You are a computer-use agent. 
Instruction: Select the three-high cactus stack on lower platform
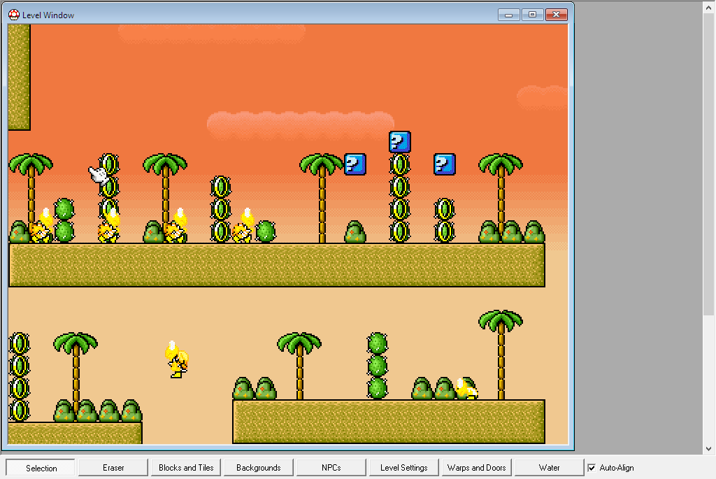coord(378,366)
